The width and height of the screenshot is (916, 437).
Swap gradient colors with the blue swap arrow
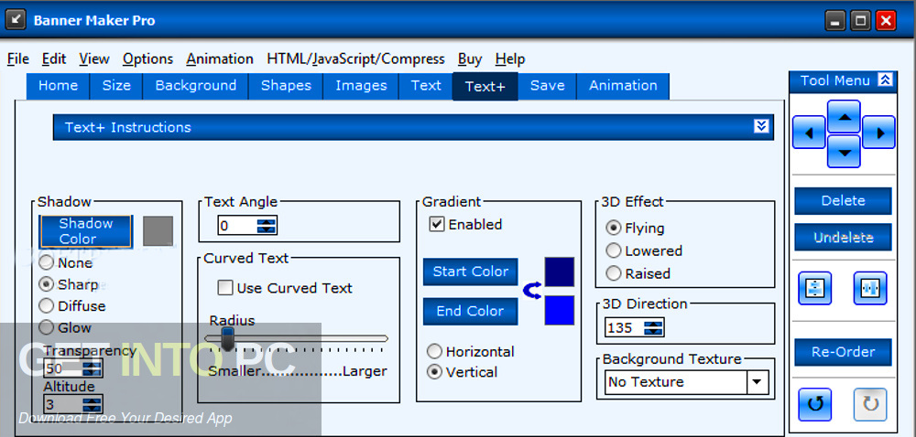pyautogui.click(x=532, y=291)
